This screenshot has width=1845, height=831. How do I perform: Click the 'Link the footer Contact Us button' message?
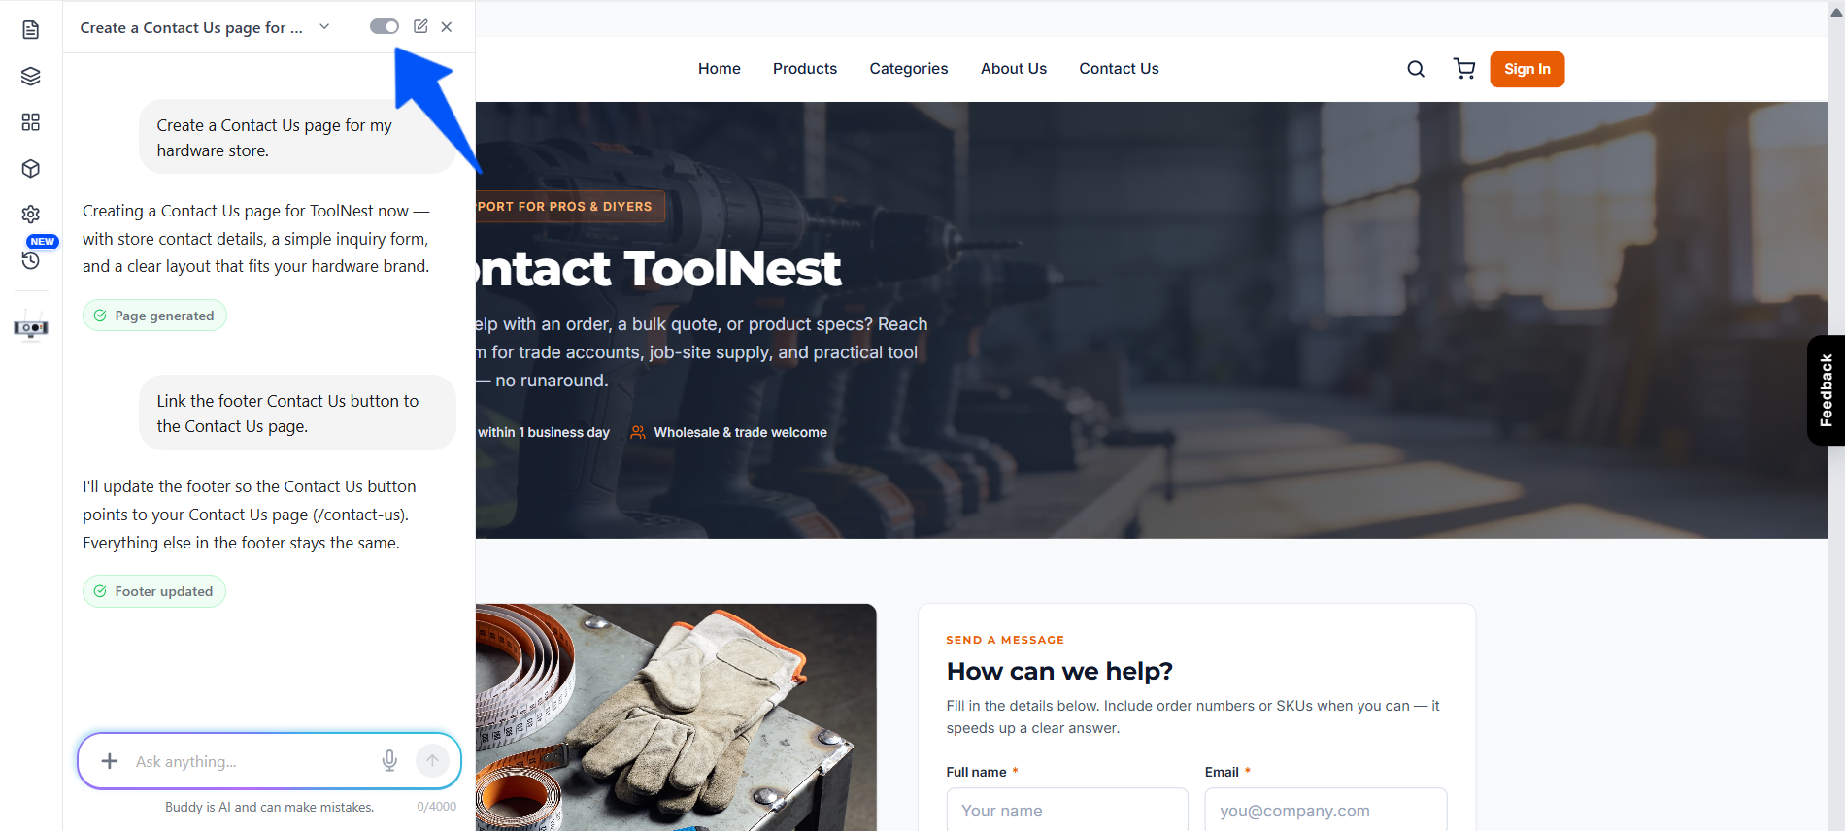coord(297,414)
